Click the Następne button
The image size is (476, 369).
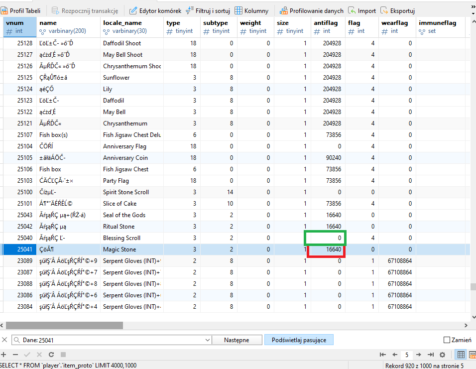(237, 340)
